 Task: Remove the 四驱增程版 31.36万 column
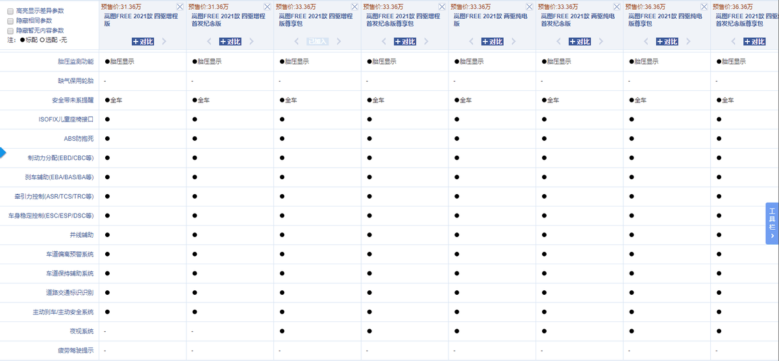click(x=180, y=6)
